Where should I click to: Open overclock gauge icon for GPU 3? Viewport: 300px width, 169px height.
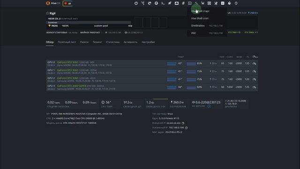[254, 87]
